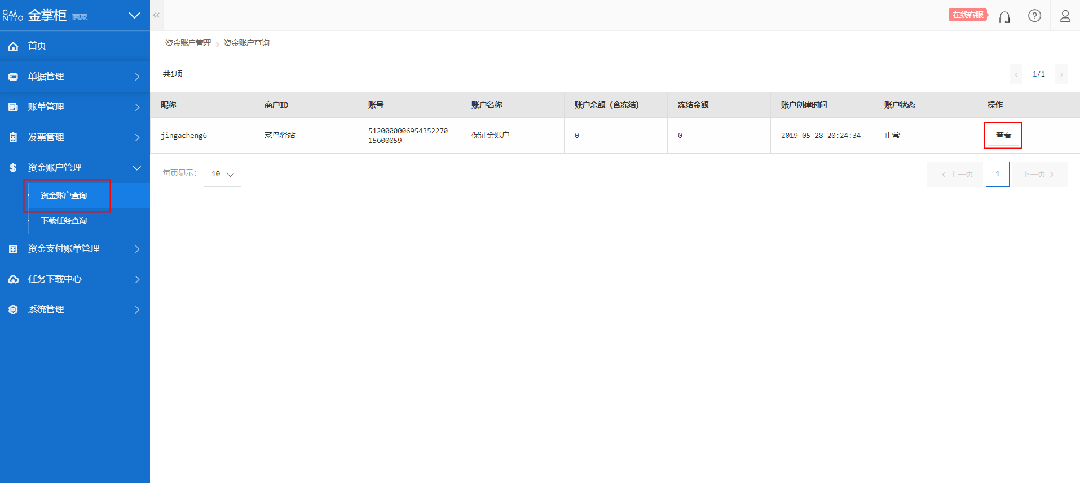Open the 首页 home icon
This screenshot has height=483, width=1080.
pos(13,46)
